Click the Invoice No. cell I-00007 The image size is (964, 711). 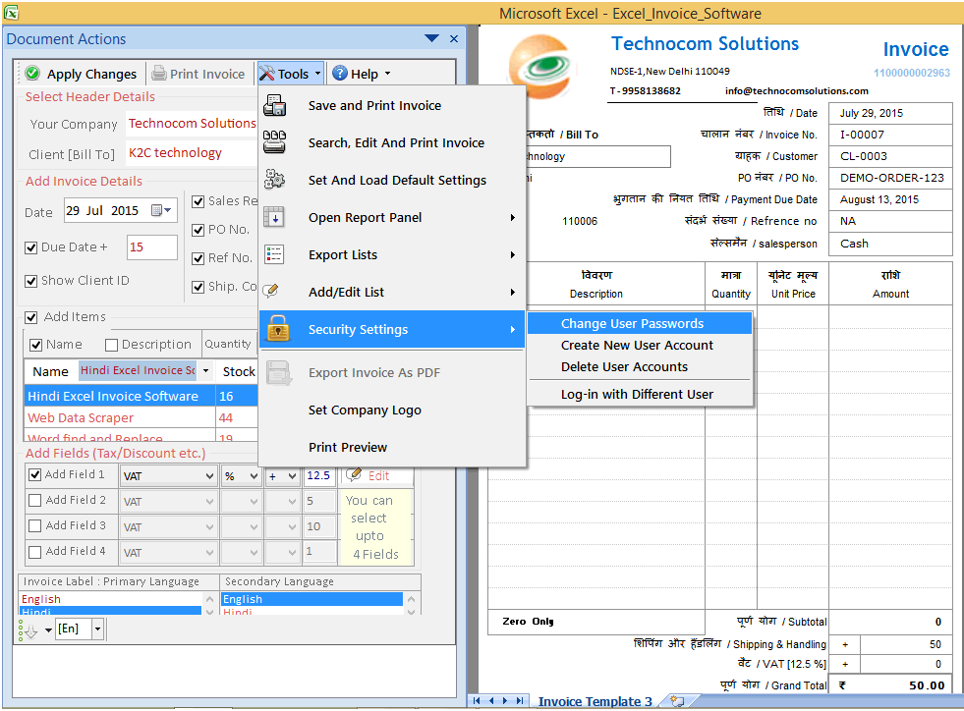coord(890,135)
